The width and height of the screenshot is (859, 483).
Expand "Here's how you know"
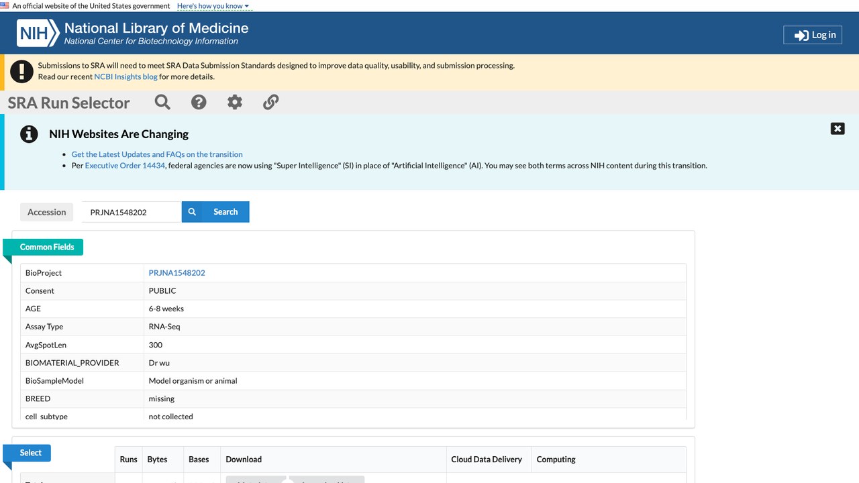pos(213,6)
